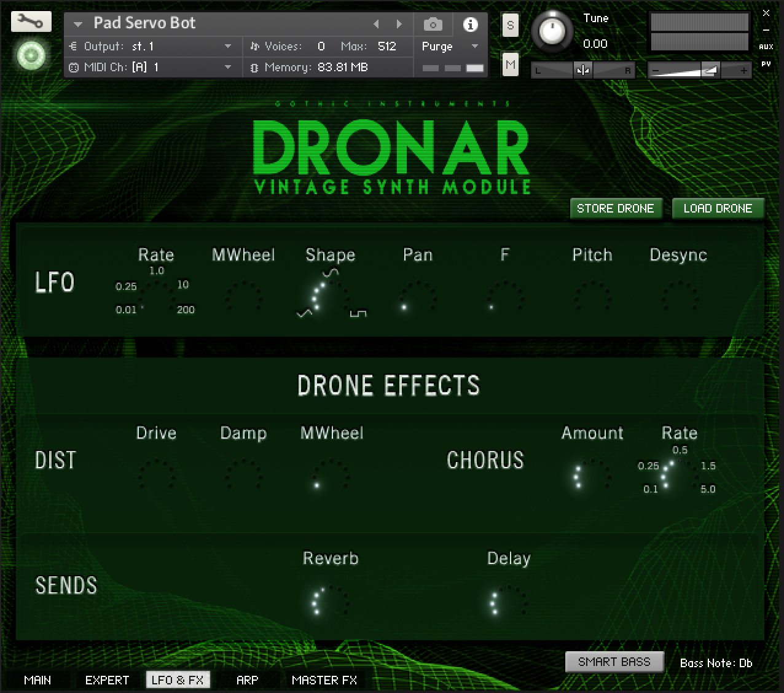784x693 pixels.
Task: Click the camera snapshot icon
Action: pyautogui.click(x=433, y=25)
